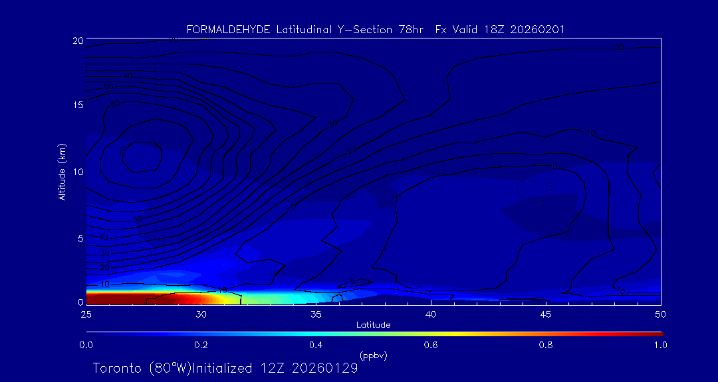Click altitude axis tick label 20
The image size is (718, 382).
click(x=77, y=40)
